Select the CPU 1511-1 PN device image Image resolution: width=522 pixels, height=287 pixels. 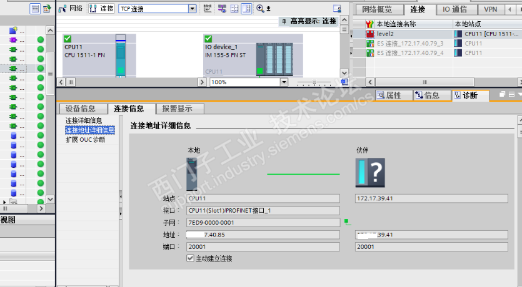[121, 56]
